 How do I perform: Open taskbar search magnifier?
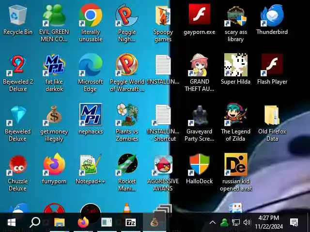tap(35, 222)
